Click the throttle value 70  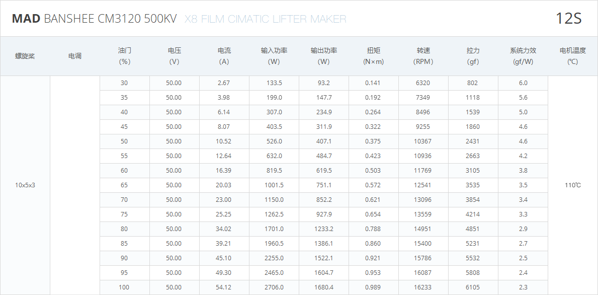pos(124,199)
